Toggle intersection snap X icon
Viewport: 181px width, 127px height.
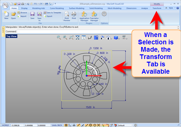(x=99, y=125)
